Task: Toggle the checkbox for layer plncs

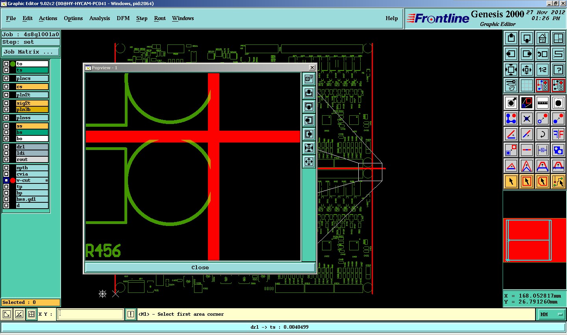Action: (x=6, y=78)
